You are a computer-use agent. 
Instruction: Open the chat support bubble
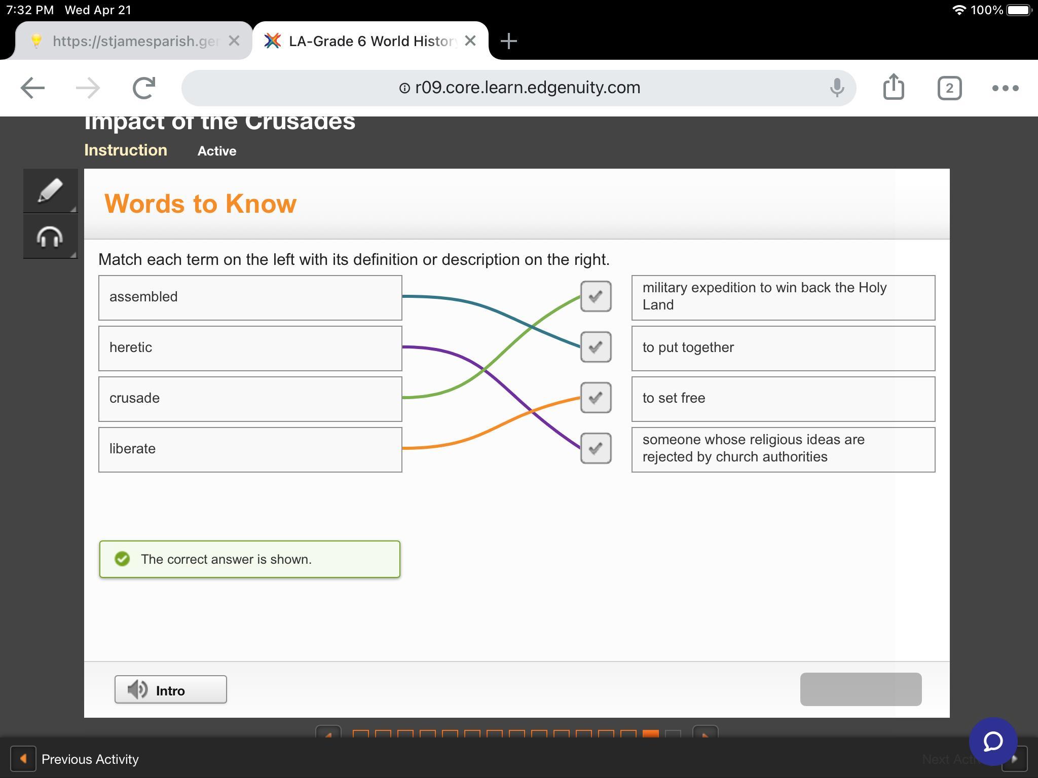click(x=993, y=741)
